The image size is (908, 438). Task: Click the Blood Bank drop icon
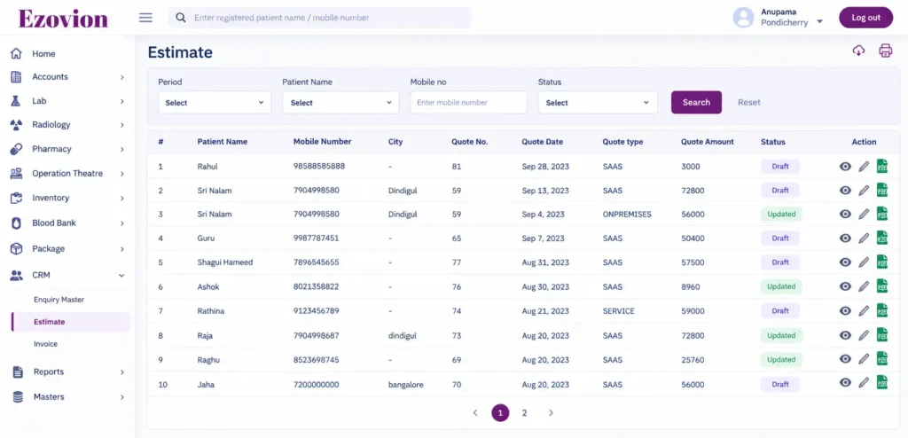tap(16, 223)
